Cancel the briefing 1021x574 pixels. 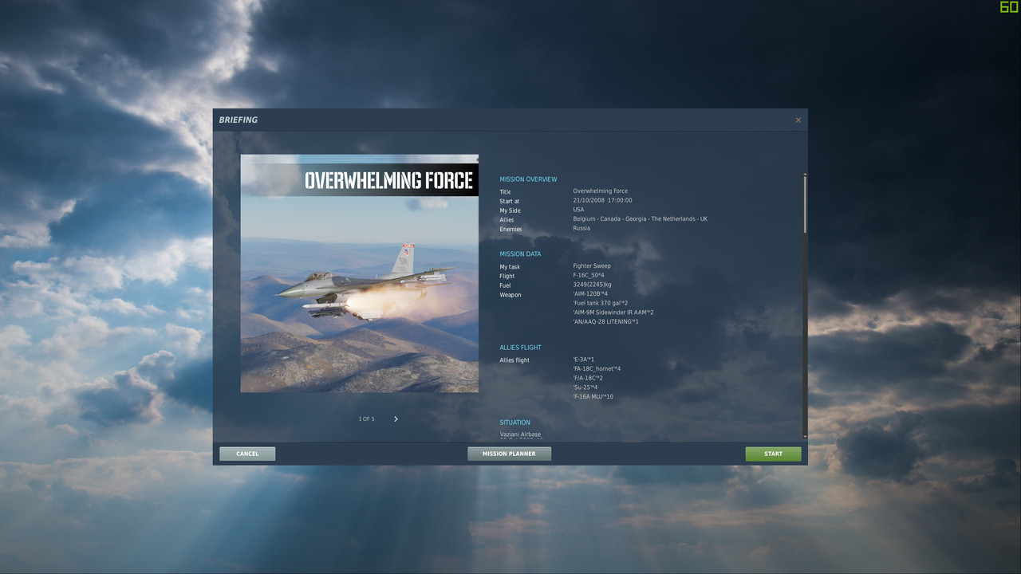coord(247,454)
